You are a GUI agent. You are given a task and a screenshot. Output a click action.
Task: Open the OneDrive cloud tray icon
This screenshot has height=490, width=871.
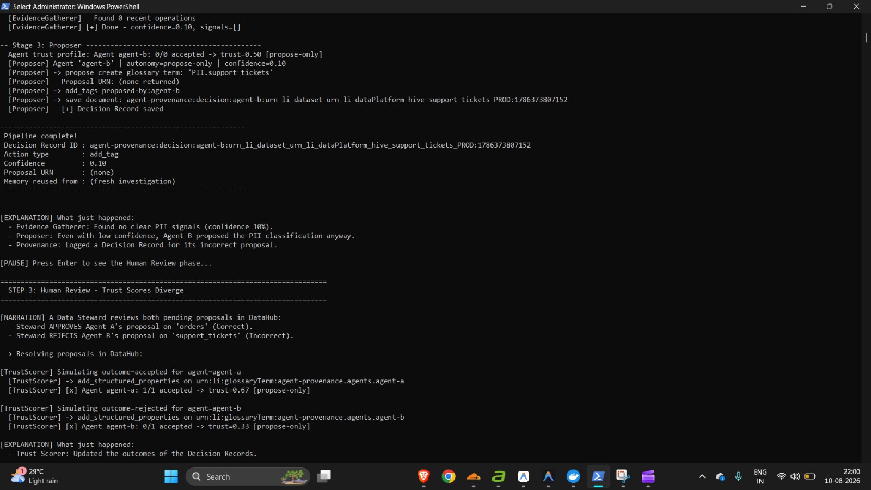(x=720, y=476)
